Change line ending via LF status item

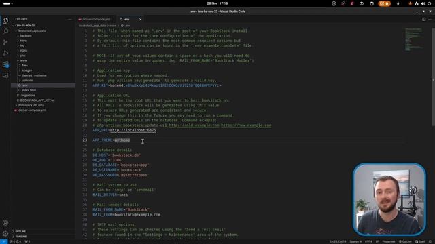[x=377, y=241]
